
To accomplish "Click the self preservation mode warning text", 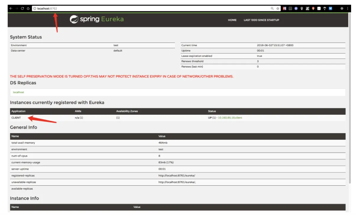I will pyautogui.click(x=121, y=76).
